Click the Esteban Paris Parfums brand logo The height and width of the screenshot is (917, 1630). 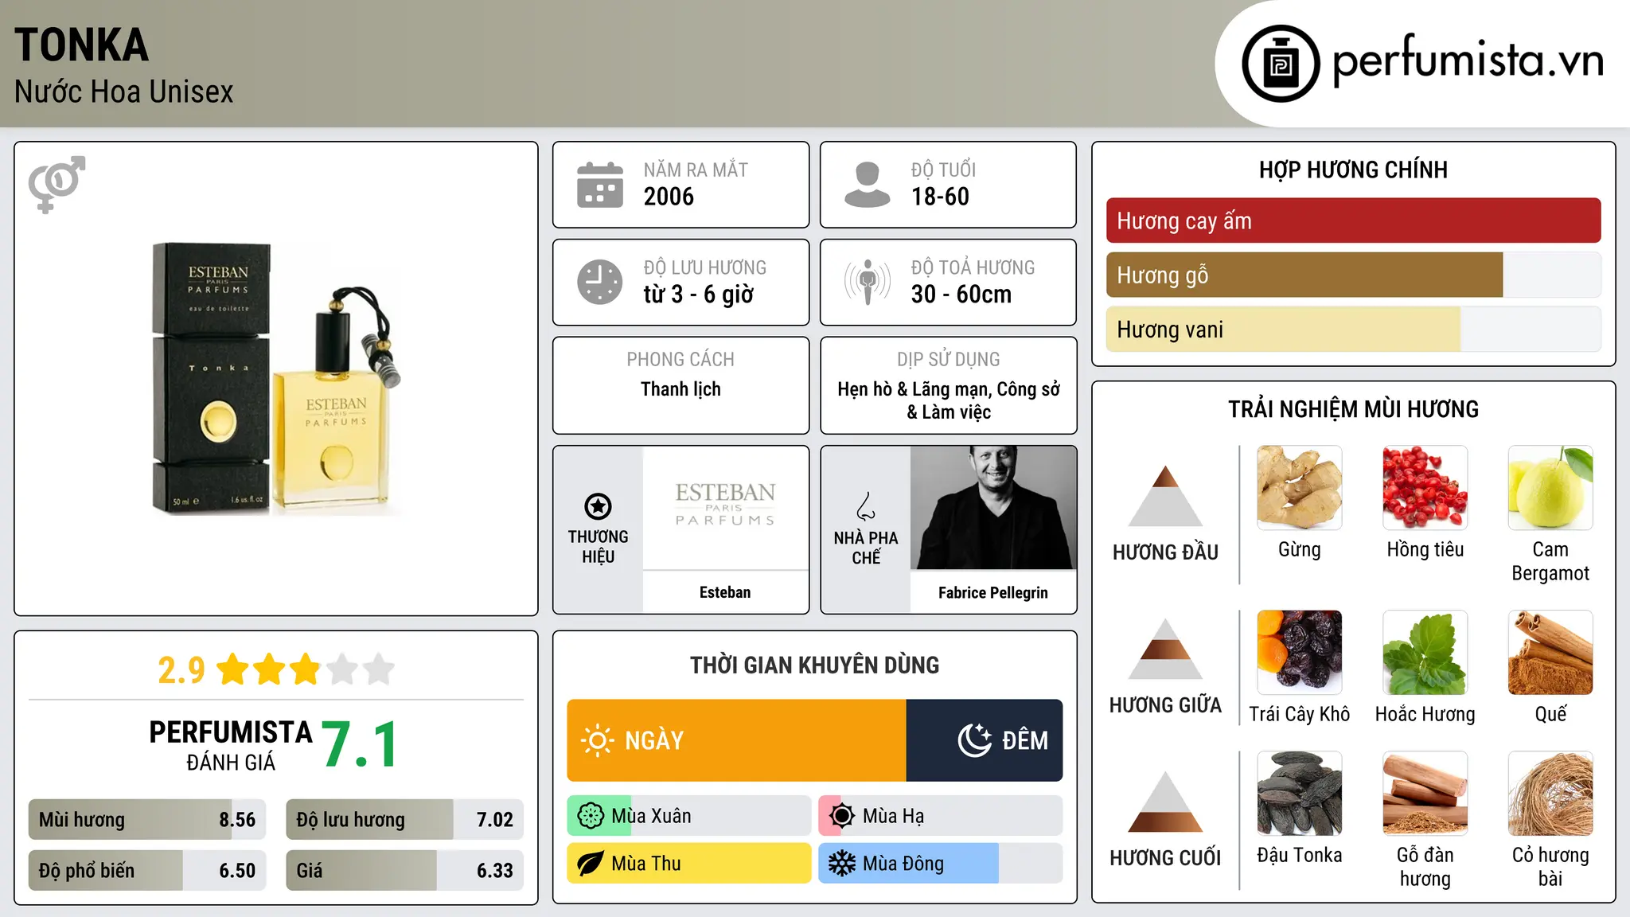(725, 504)
